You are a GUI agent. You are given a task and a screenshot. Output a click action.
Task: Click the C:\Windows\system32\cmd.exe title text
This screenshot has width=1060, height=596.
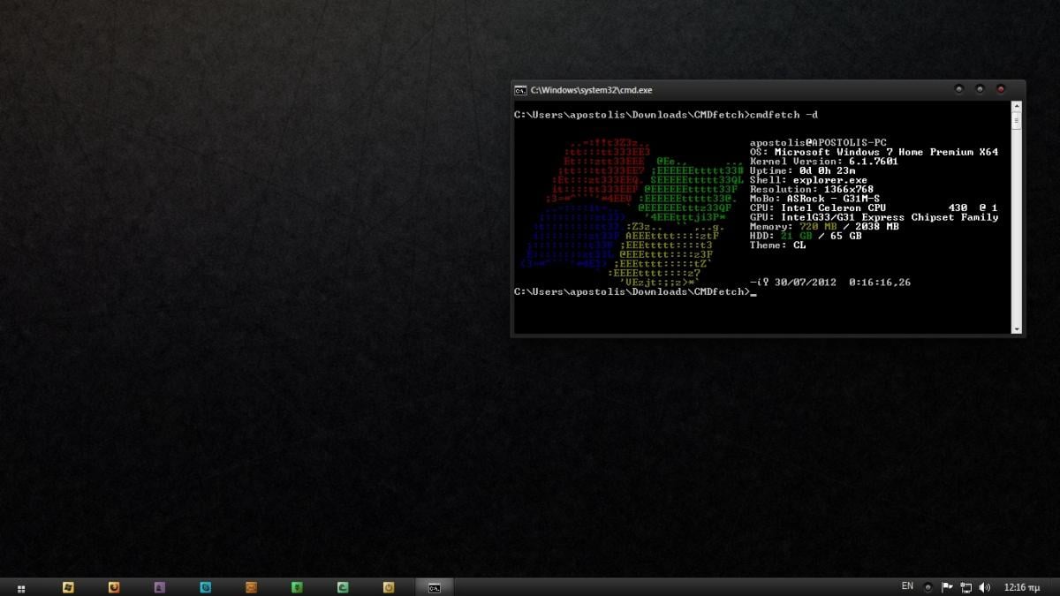(592, 90)
